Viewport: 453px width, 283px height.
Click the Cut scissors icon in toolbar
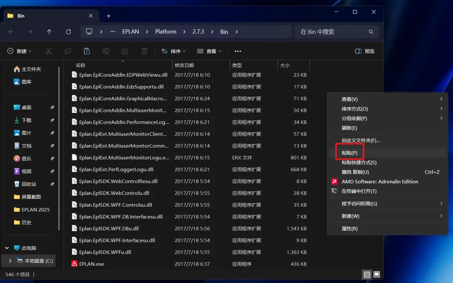pyautogui.click(x=49, y=51)
